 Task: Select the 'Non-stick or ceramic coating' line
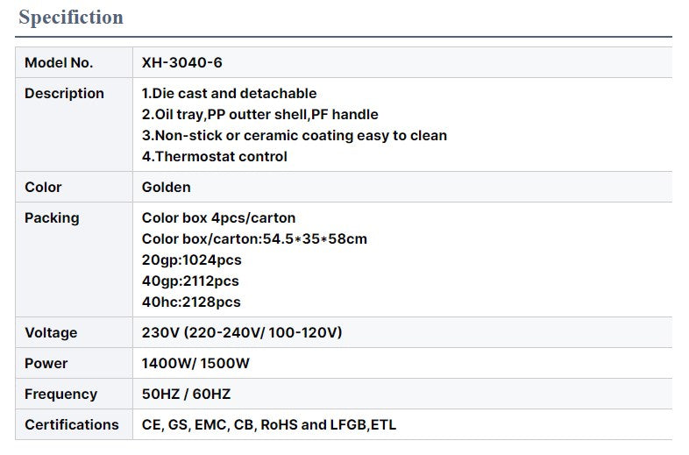click(294, 135)
